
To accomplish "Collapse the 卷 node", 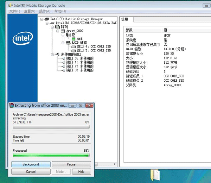I will pyautogui.click(x=63, y=35).
